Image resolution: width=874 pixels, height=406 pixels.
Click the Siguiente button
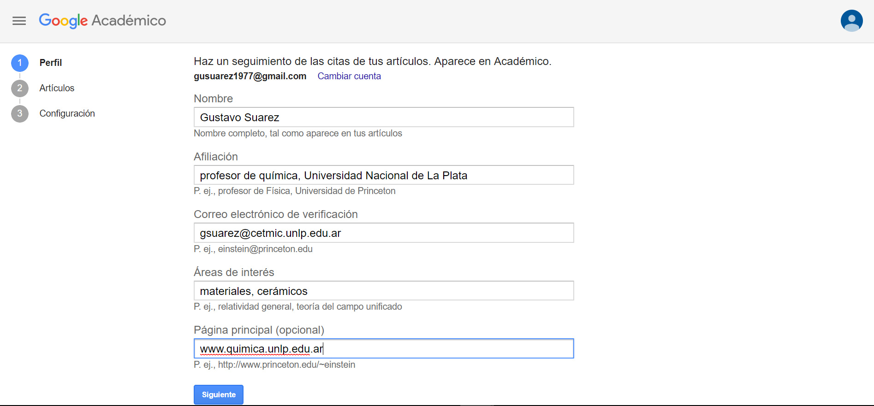tap(219, 394)
